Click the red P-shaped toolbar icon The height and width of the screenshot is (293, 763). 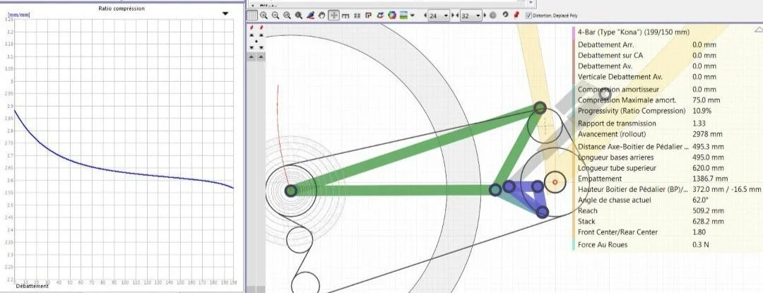coord(368,16)
